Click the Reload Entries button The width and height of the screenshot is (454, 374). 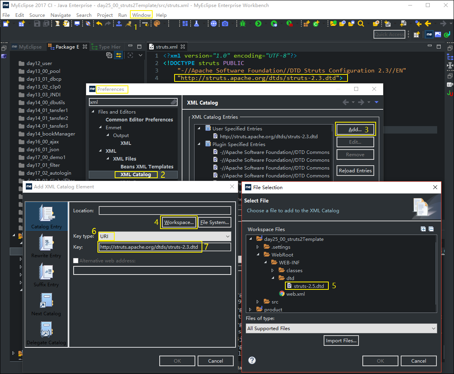355,171
